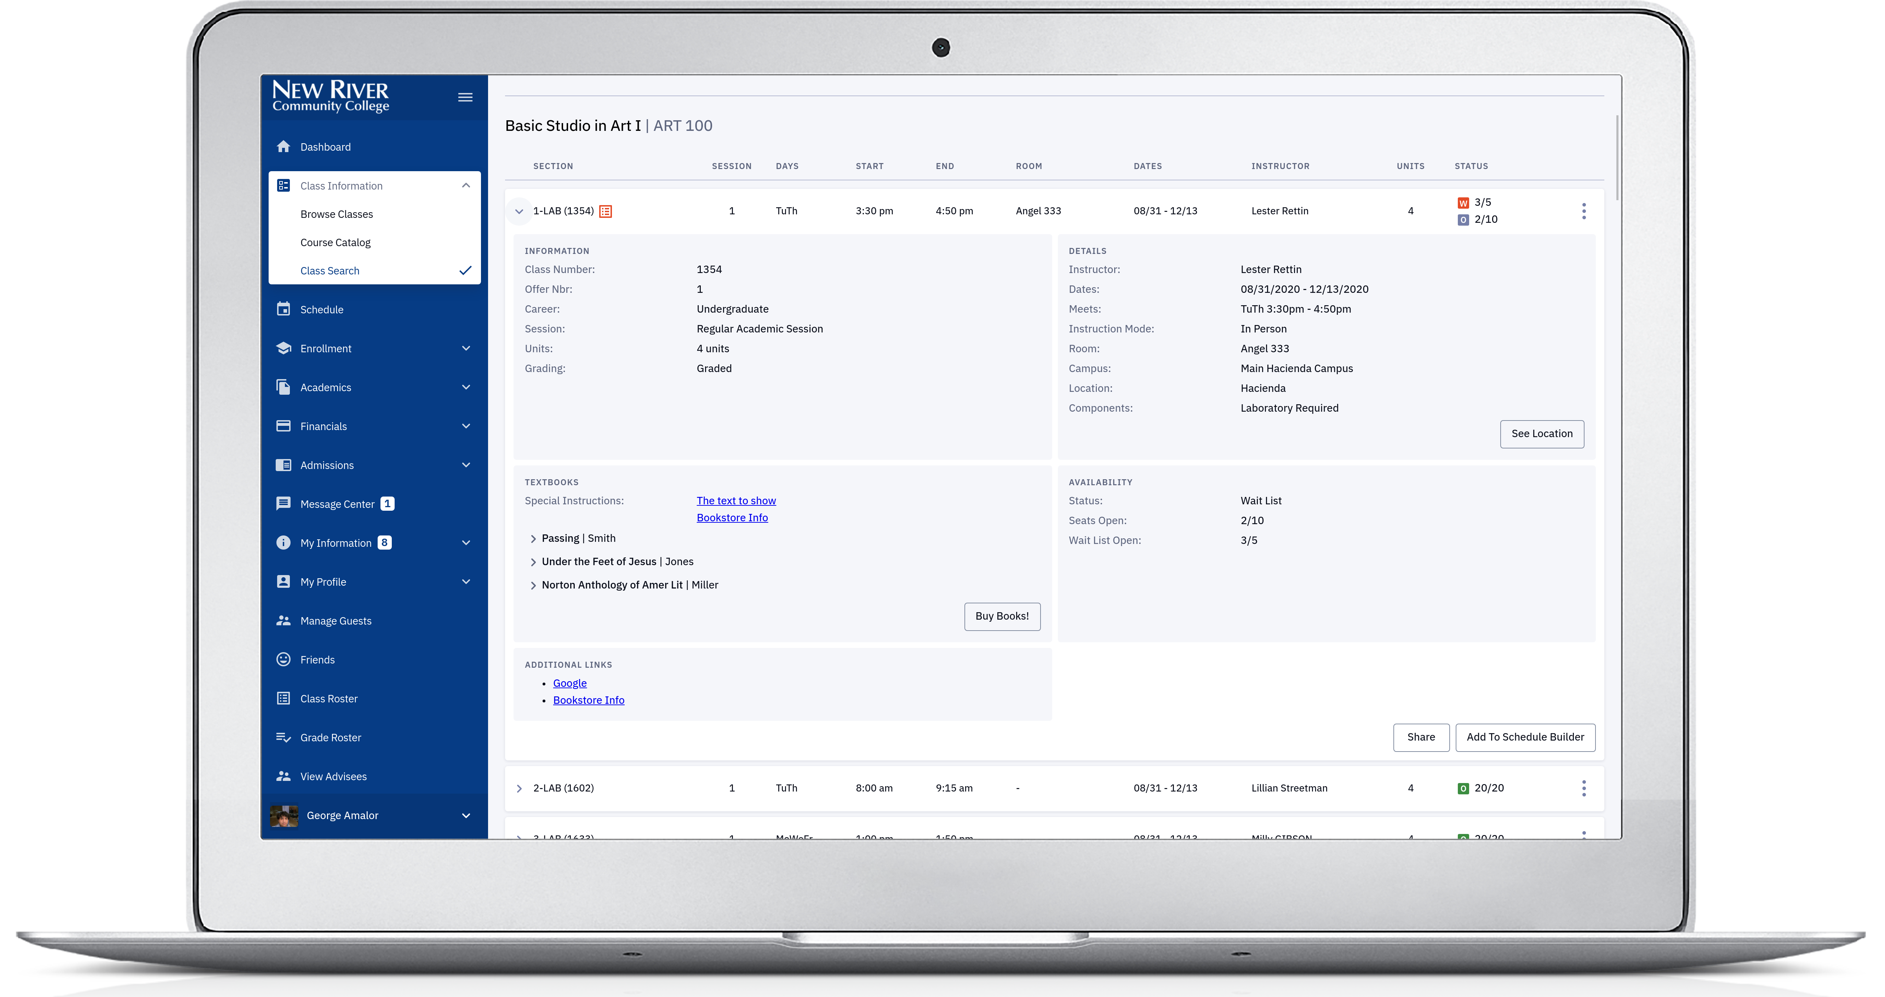This screenshot has height=997, width=1885.
Task: Click the Class Information panel icon
Action: (283, 186)
